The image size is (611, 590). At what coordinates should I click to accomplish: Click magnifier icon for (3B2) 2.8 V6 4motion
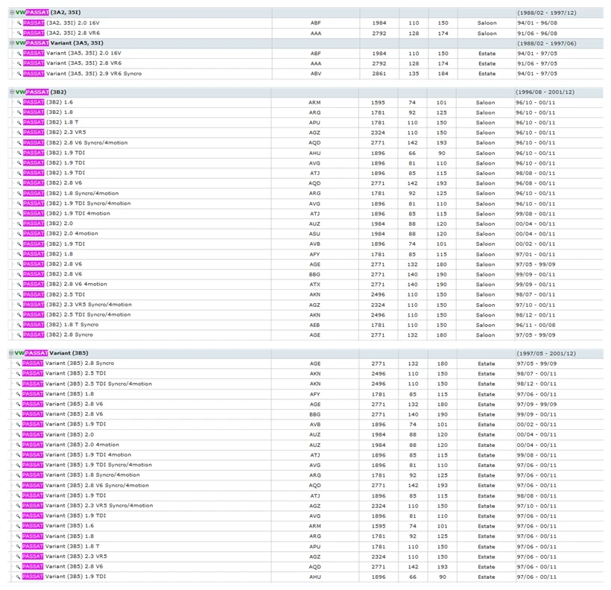click(19, 285)
